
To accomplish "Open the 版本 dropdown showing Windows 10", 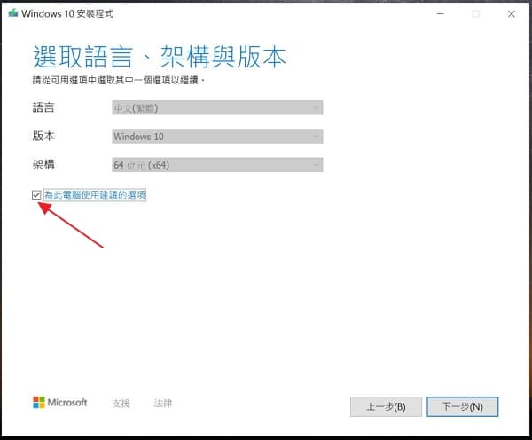I will click(217, 137).
